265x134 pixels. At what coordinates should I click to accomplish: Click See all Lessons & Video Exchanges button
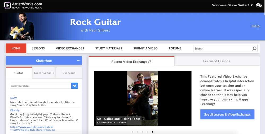coord(227,114)
